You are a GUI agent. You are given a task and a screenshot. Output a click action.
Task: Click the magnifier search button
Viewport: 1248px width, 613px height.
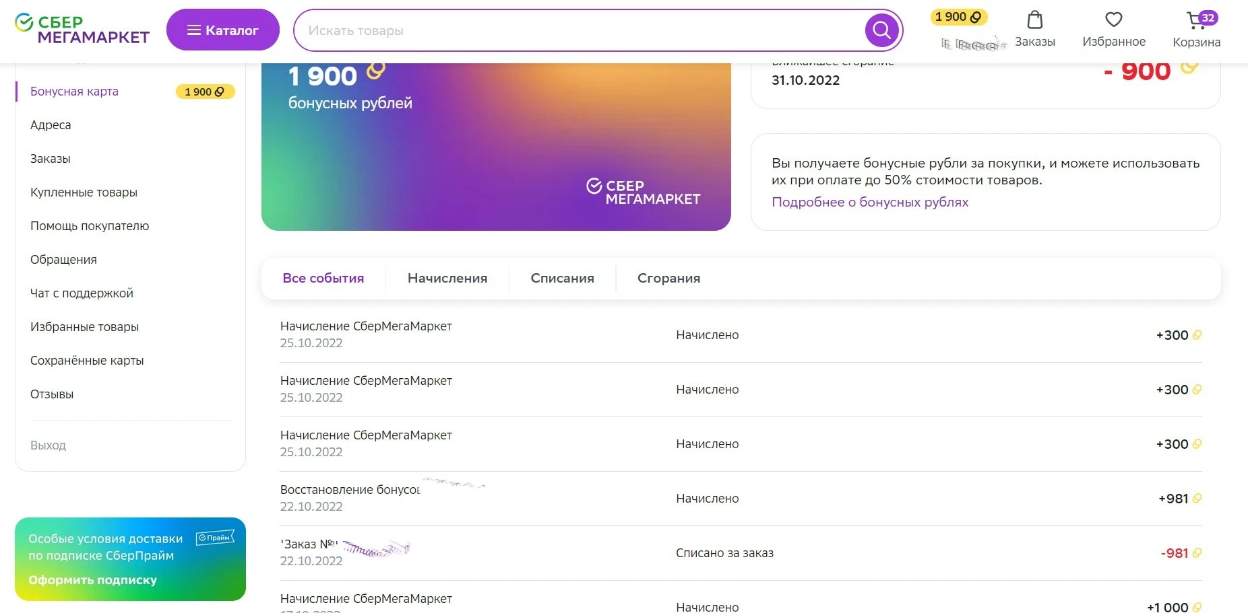881,30
